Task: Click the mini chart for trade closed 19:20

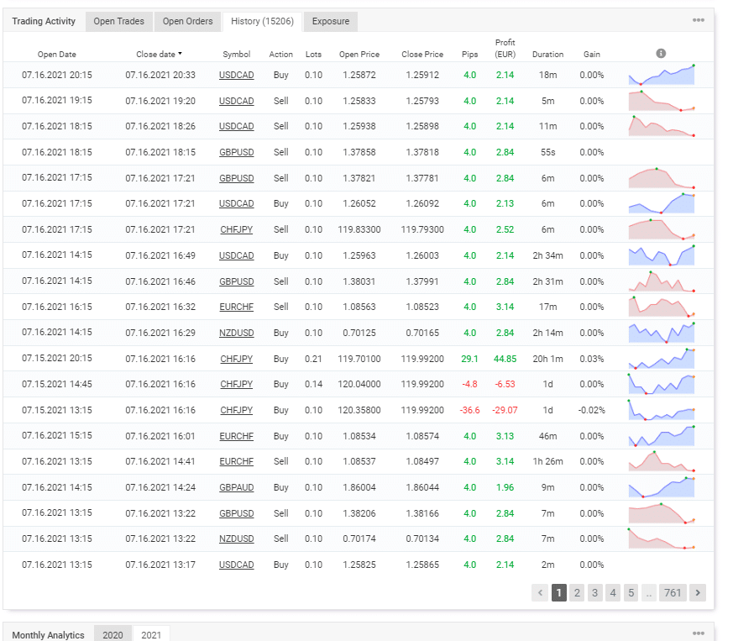Action: (x=662, y=101)
